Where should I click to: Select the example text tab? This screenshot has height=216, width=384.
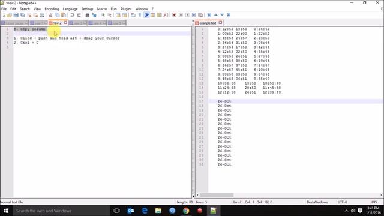pos(208,23)
